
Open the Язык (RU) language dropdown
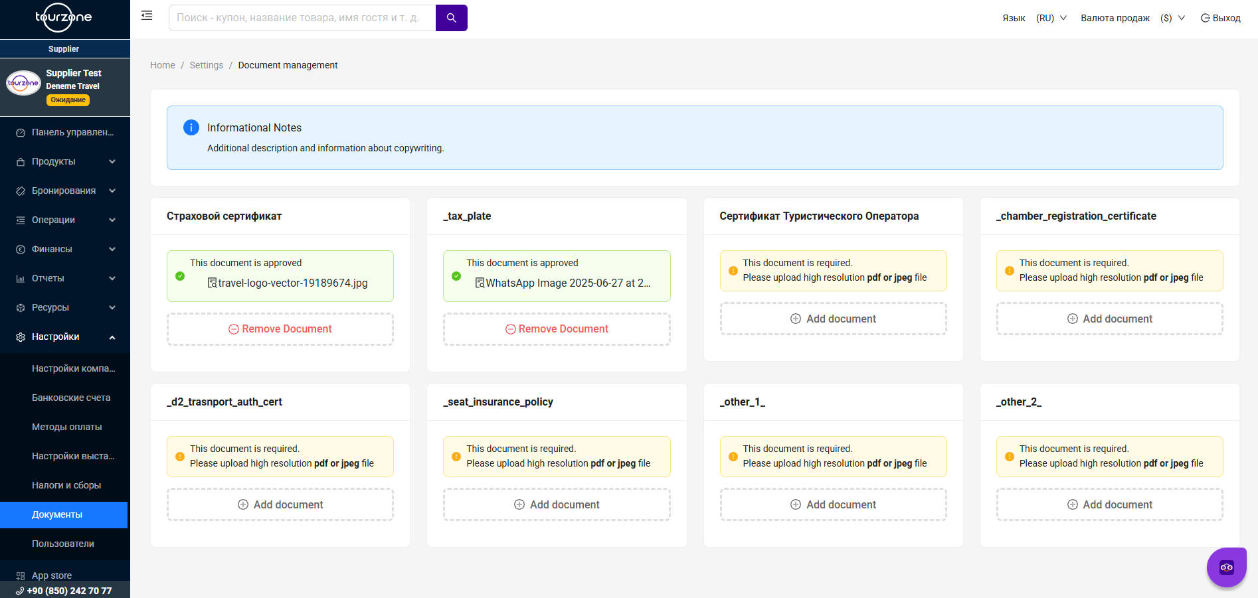1051,18
